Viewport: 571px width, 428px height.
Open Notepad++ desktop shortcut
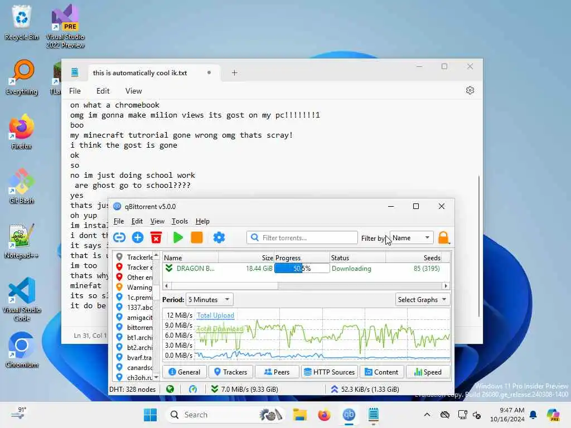pyautogui.click(x=22, y=241)
